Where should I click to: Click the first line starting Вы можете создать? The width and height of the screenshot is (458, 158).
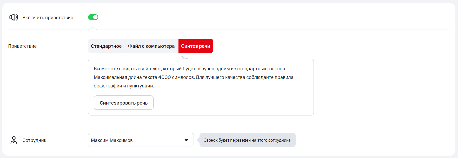click(x=190, y=69)
